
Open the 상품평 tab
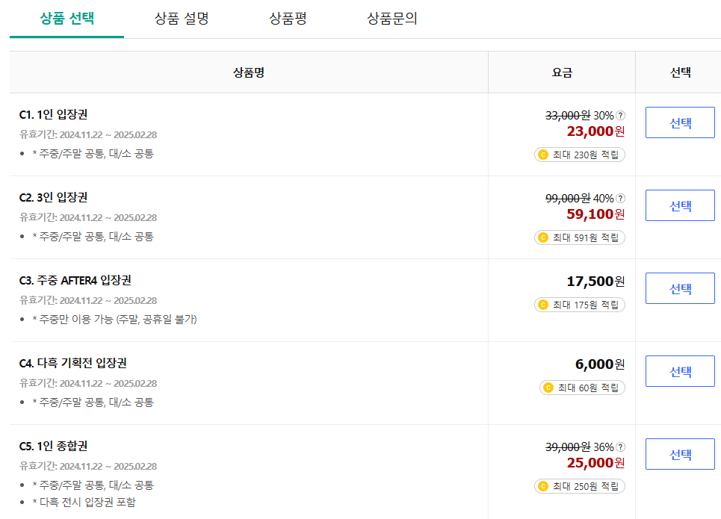pyautogui.click(x=288, y=19)
